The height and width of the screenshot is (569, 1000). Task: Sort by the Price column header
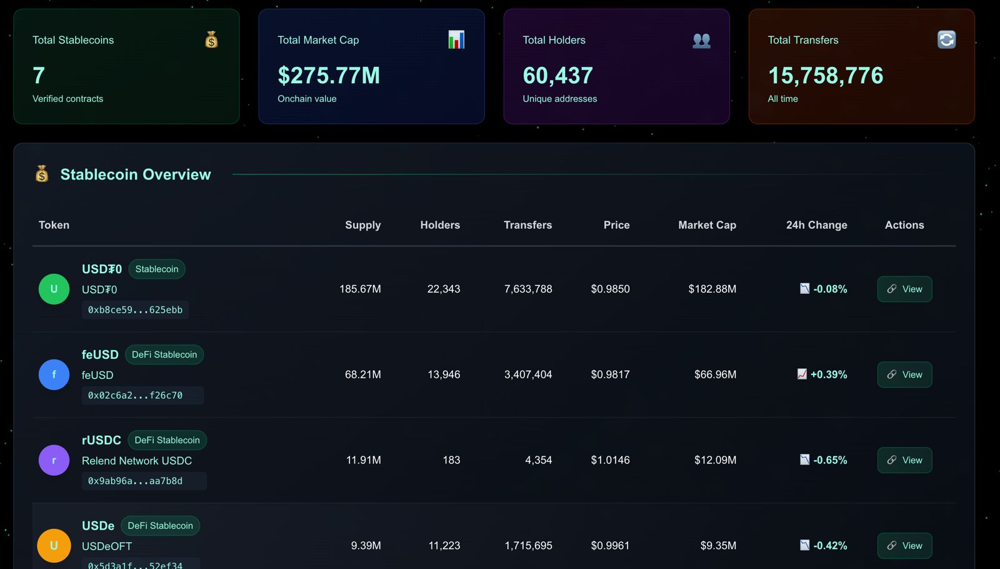(x=617, y=225)
